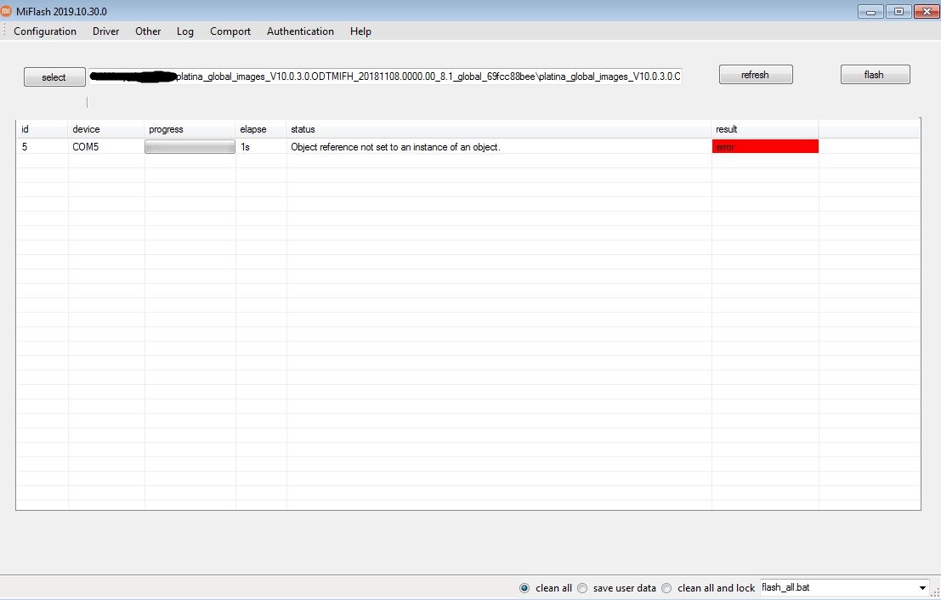
Task: Open the Driver menu
Action: (x=105, y=31)
